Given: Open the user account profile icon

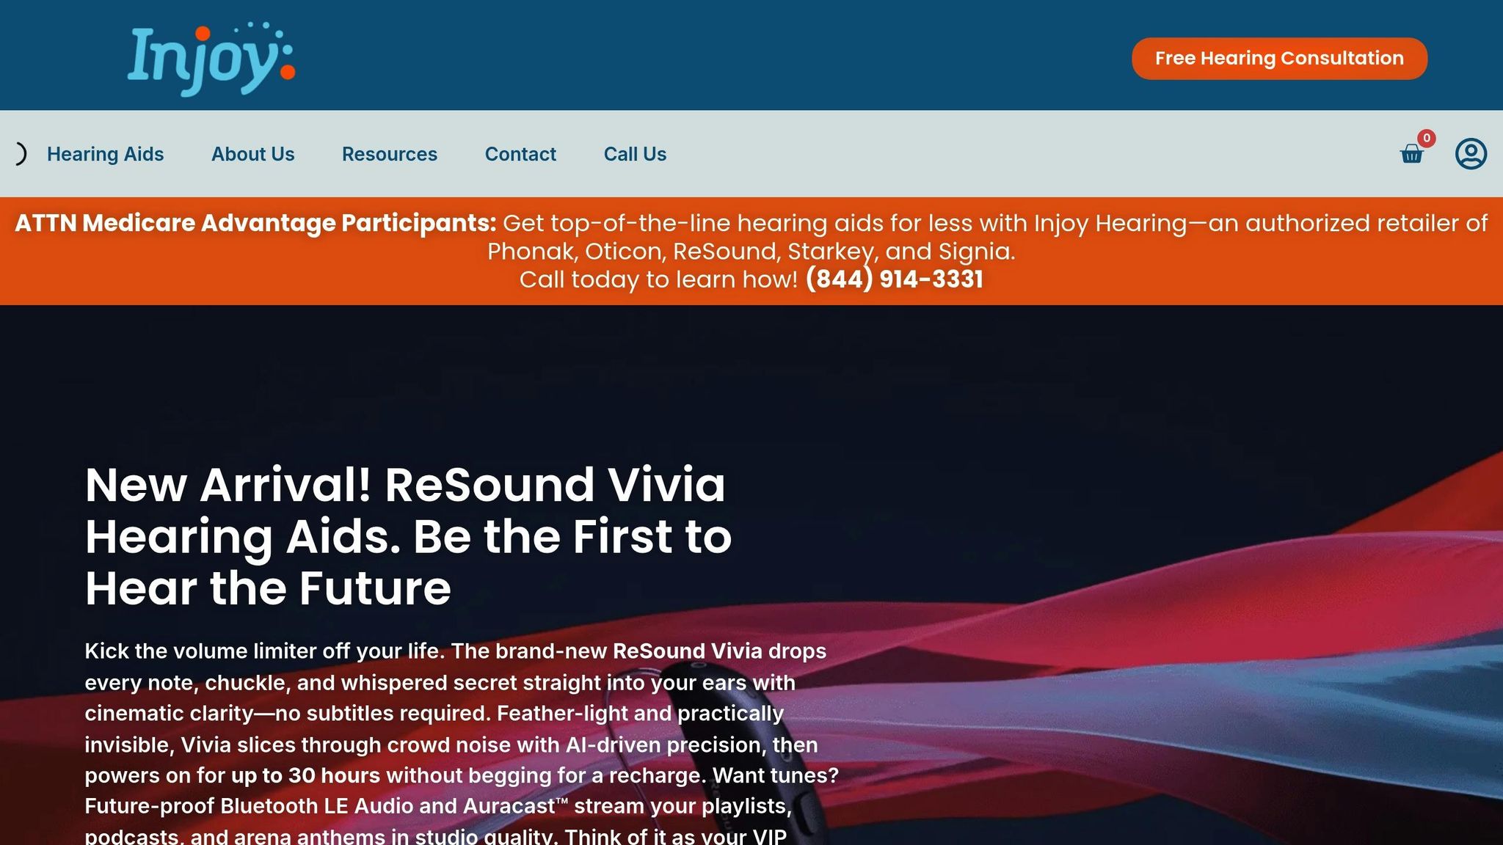Looking at the screenshot, I should pyautogui.click(x=1471, y=154).
